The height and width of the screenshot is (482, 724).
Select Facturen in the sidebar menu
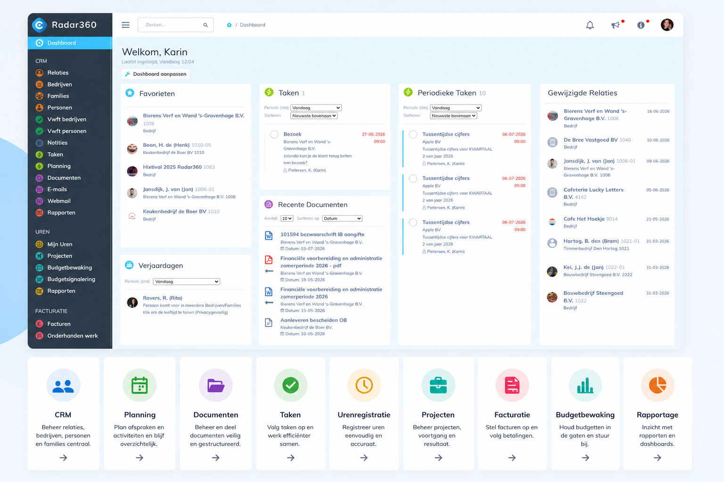pos(59,324)
